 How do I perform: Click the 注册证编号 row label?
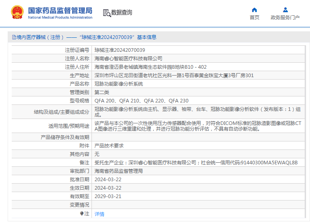click(77, 50)
